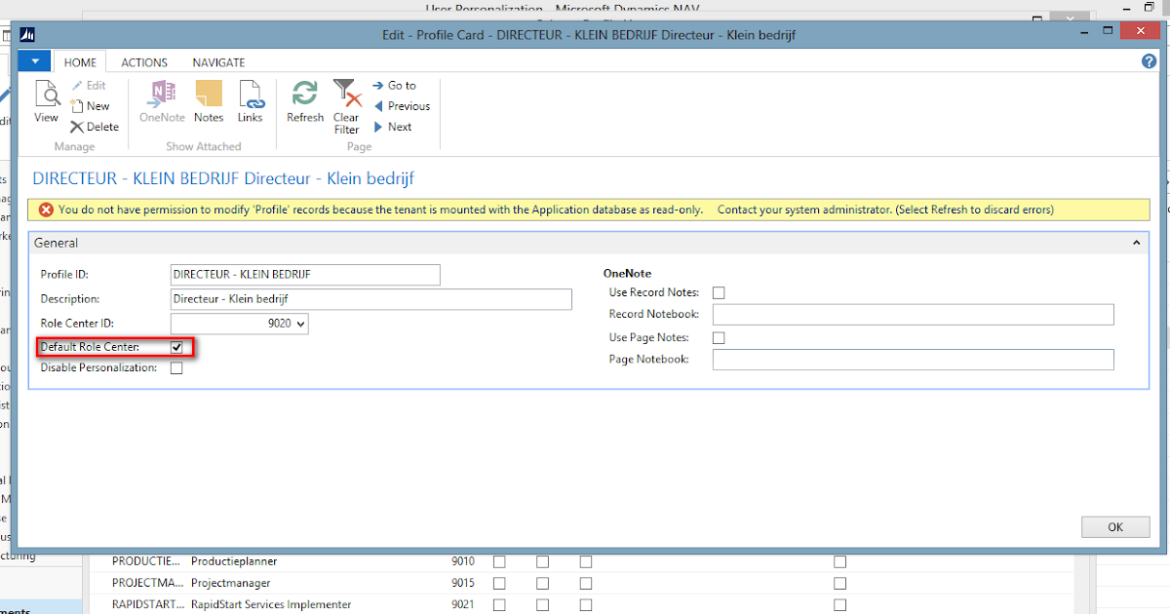Click the page title DIRECTEUR - KLEIN BEDRIJF

click(x=223, y=179)
